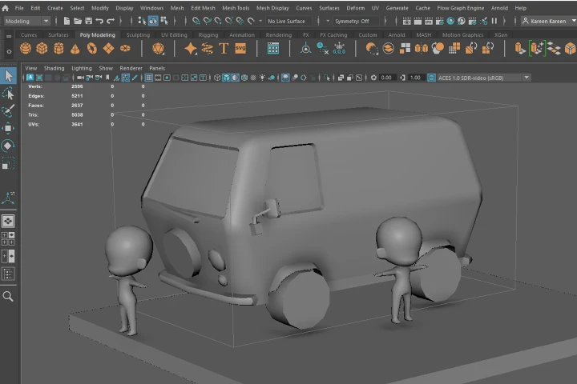Create a polygon sphere from the shelf

26,49
